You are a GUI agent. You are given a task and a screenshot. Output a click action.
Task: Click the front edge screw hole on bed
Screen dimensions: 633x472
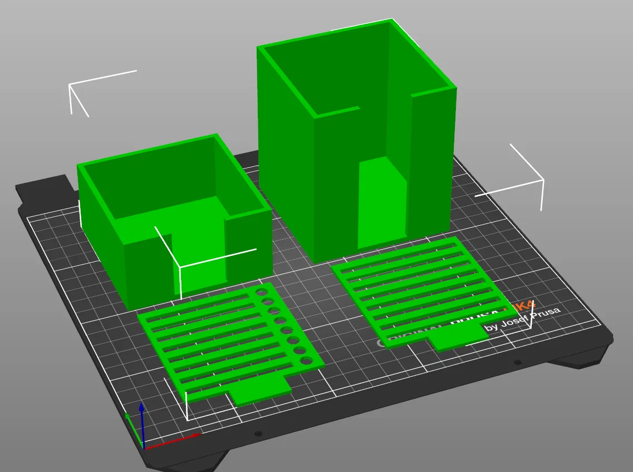(258, 434)
